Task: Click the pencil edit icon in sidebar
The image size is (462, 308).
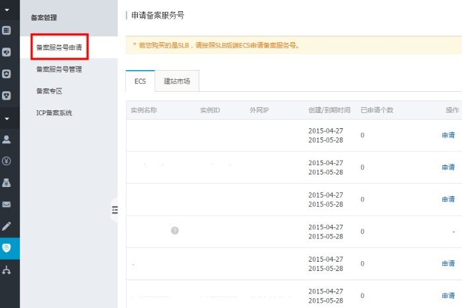Action: coord(7,226)
